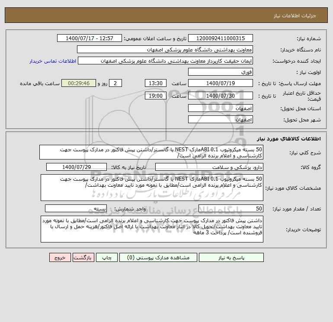Open 'مشاهده مدارک پیوستی (0)' attachments button
The height and width of the screenshot is (322, 333).
coord(158,258)
